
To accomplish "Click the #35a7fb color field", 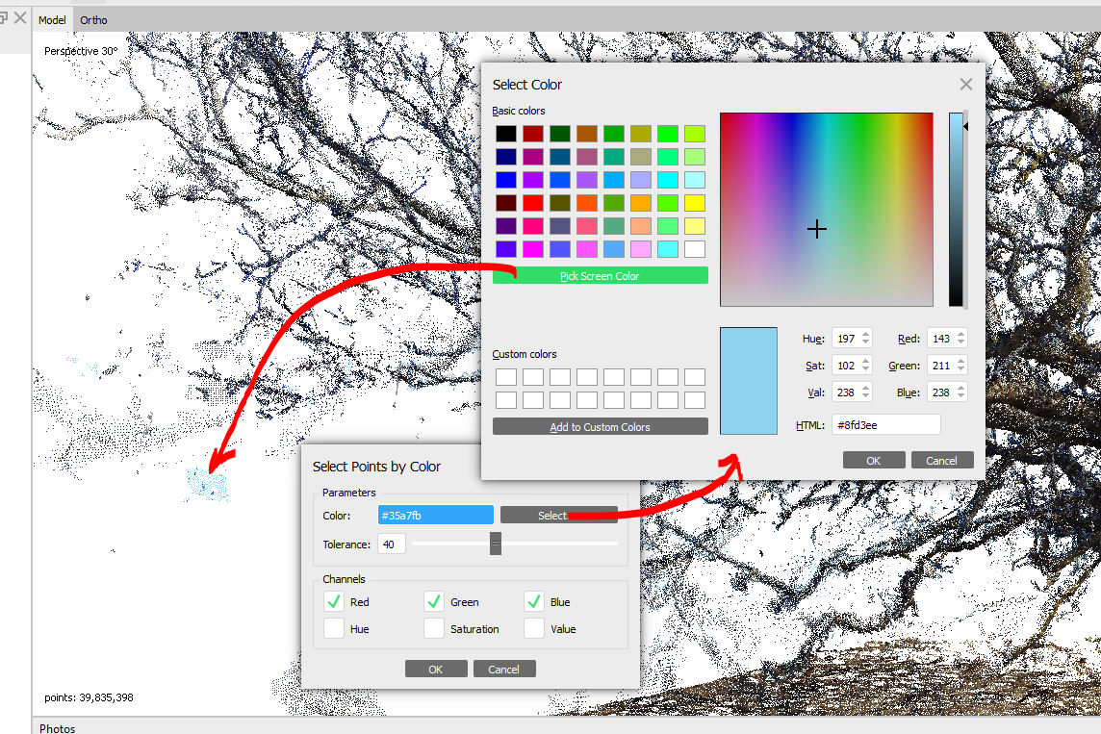I will pos(435,515).
